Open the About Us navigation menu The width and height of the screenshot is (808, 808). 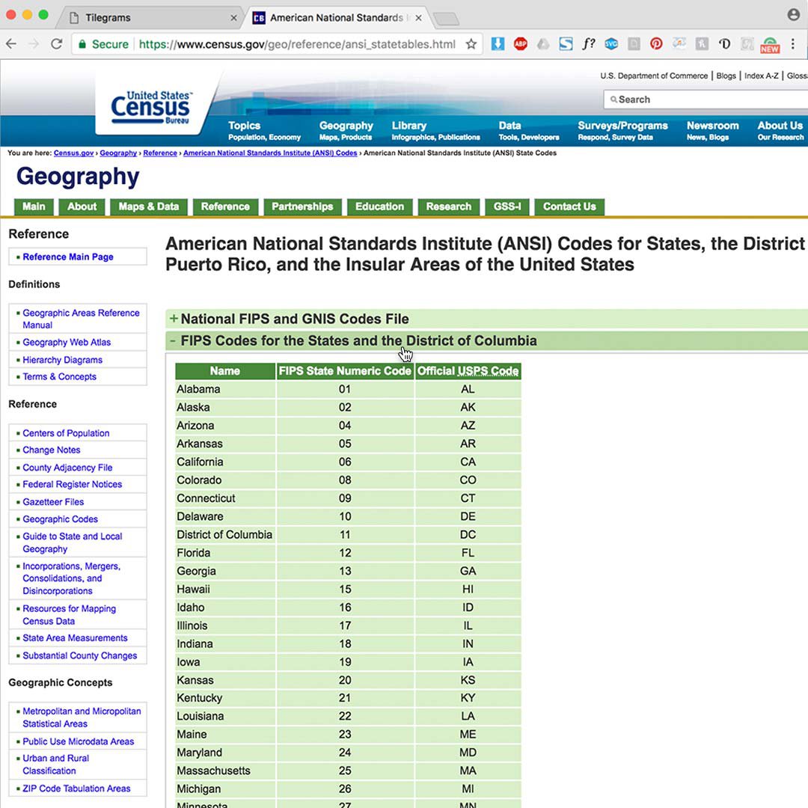coord(780,130)
